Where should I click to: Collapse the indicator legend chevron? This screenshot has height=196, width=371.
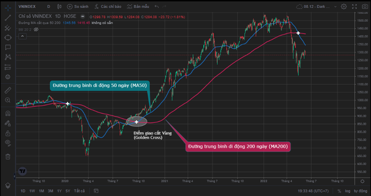pyautogui.click(x=22, y=36)
